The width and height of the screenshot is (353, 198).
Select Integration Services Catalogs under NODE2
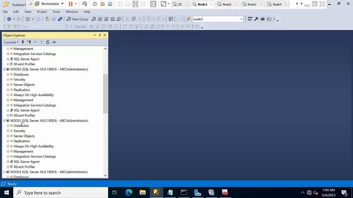pyautogui.click(x=34, y=105)
